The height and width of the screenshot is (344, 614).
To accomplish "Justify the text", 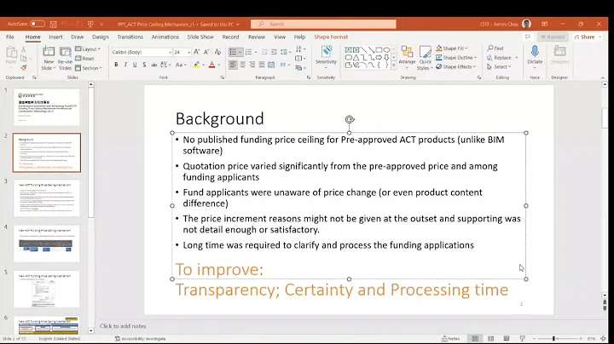I will pyautogui.click(x=262, y=65).
